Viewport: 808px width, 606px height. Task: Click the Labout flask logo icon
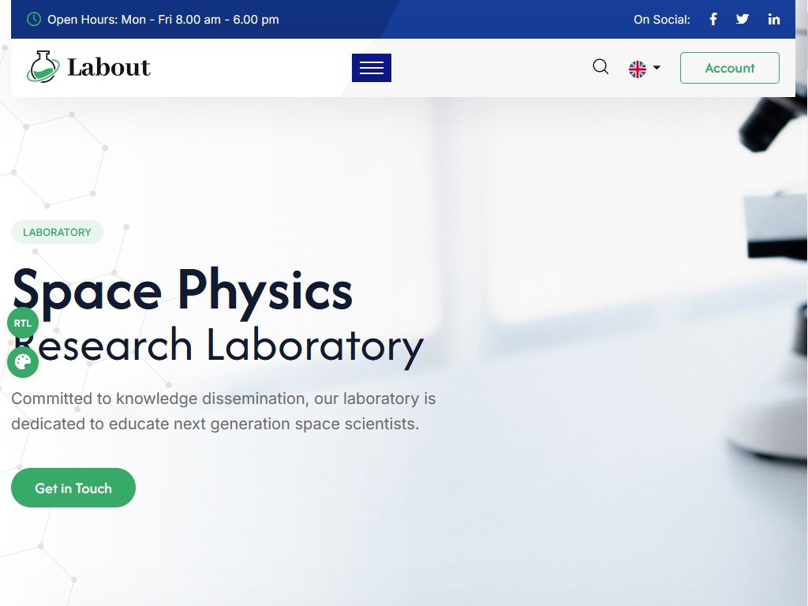pyautogui.click(x=43, y=67)
